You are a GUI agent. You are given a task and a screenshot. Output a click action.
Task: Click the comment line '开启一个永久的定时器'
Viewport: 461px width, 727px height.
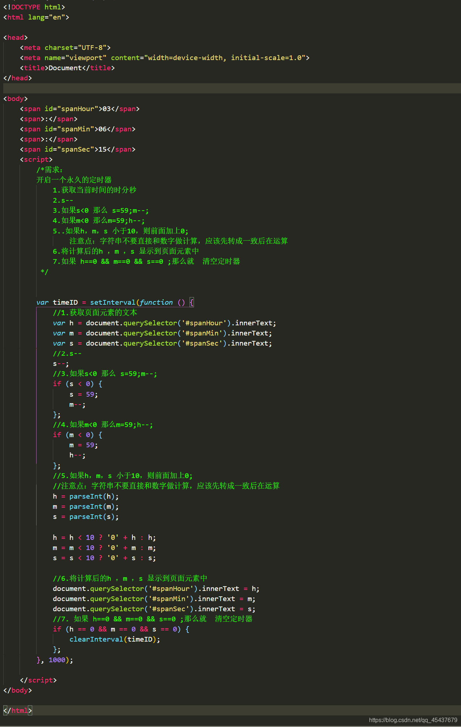(x=74, y=180)
